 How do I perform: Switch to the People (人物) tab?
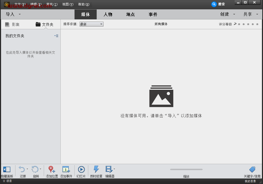[x=108, y=14]
